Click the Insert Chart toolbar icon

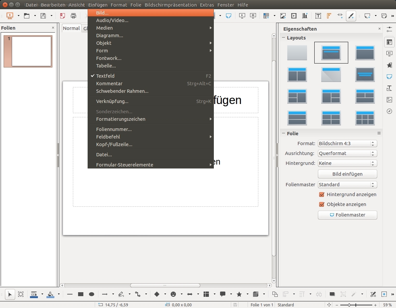click(305, 16)
